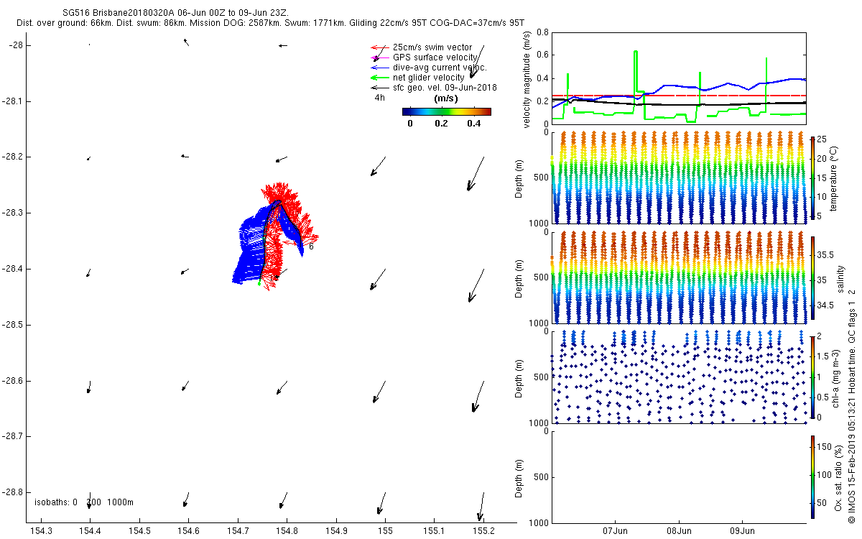Click the empty oxygen saturation depth panel
Viewport: 862px width, 539px height.
tap(677, 476)
